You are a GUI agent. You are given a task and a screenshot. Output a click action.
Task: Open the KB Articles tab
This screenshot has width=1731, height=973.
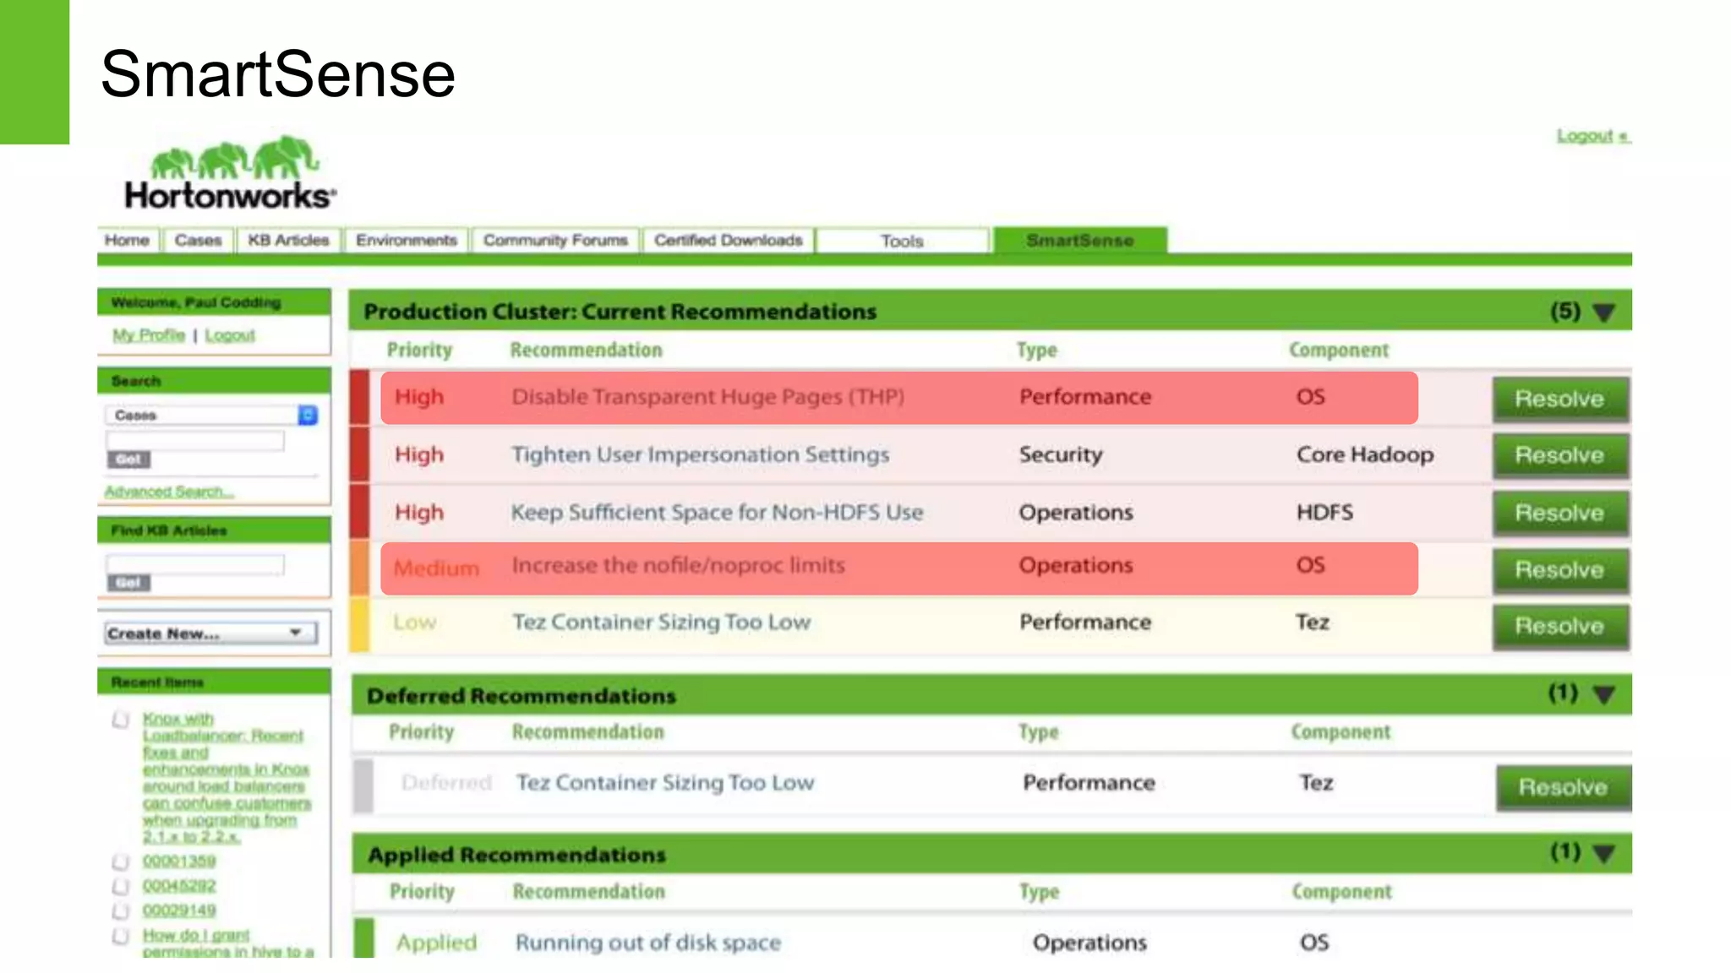[288, 240]
